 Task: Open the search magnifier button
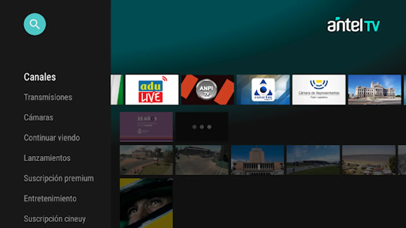[35, 24]
